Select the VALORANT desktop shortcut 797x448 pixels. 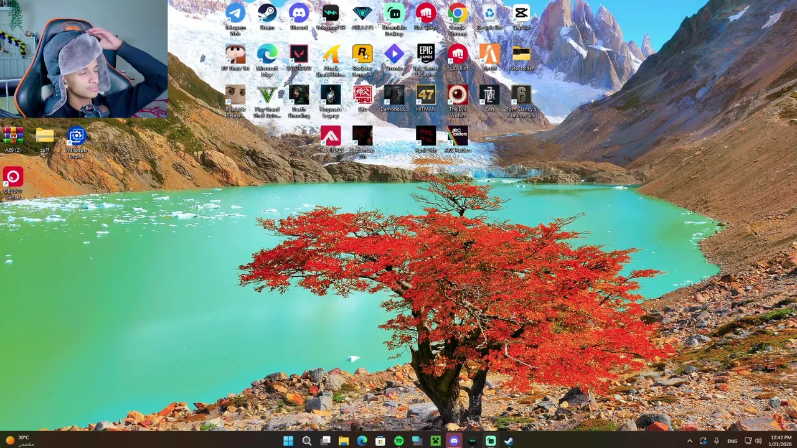coord(299,57)
